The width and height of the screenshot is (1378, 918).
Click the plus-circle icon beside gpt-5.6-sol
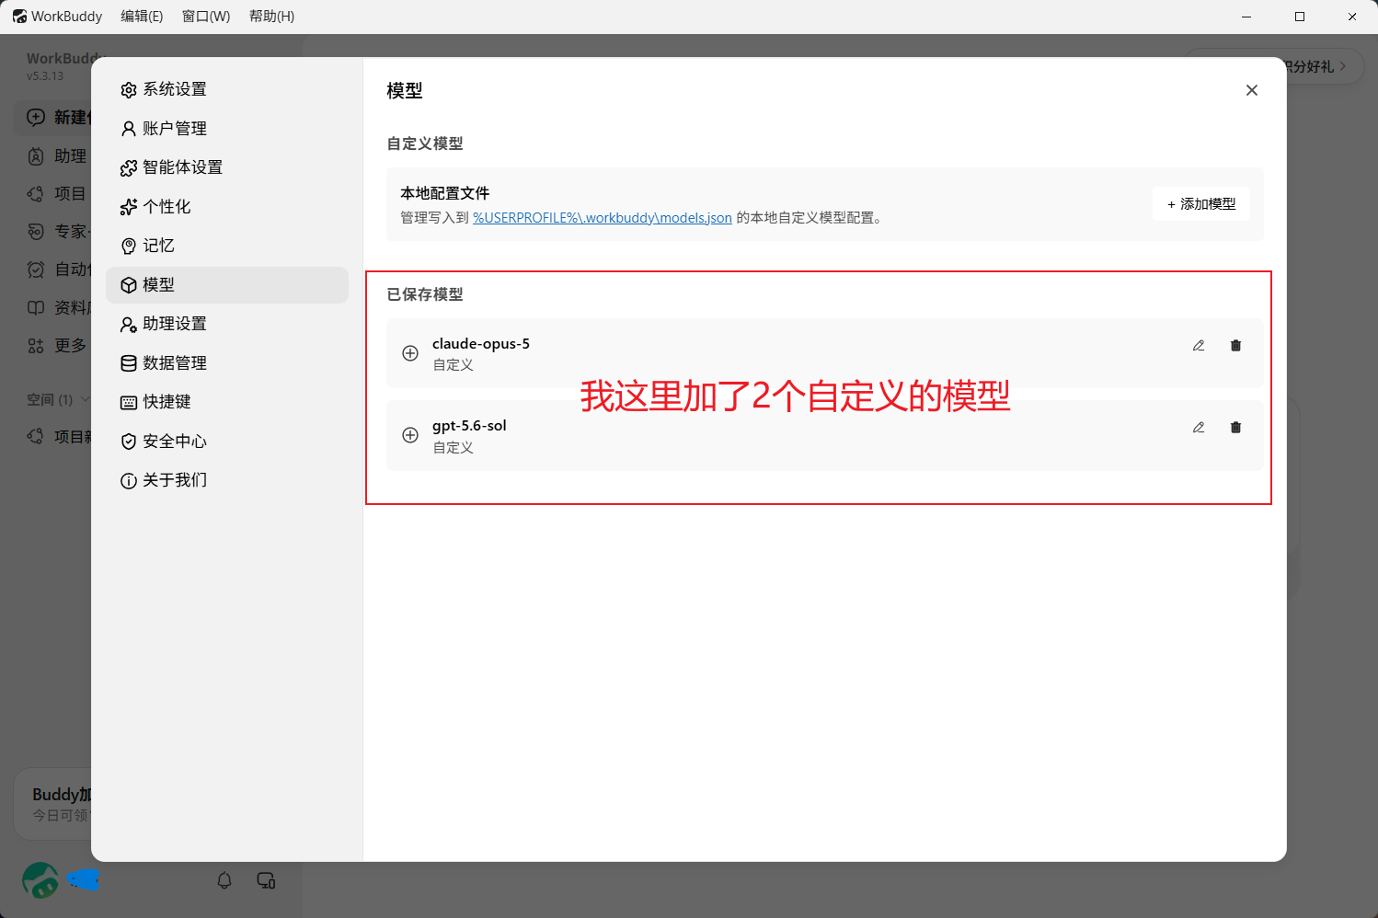[410, 435]
